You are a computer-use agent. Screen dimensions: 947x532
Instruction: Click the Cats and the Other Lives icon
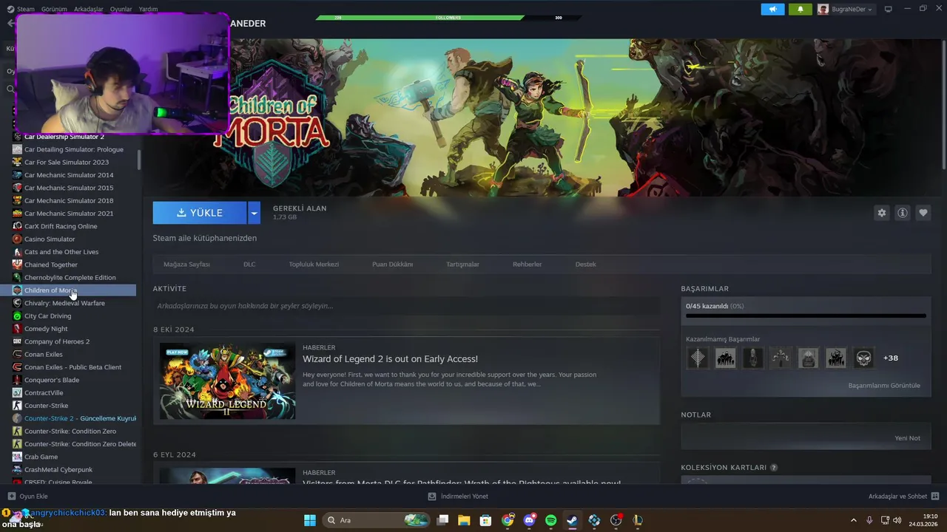[x=18, y=252]
